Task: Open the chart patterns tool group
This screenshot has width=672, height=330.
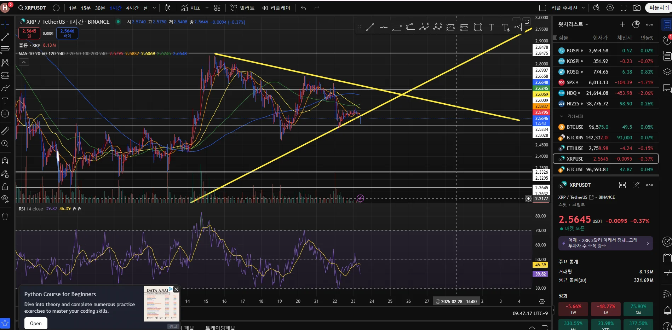Action: pos(5,63)
